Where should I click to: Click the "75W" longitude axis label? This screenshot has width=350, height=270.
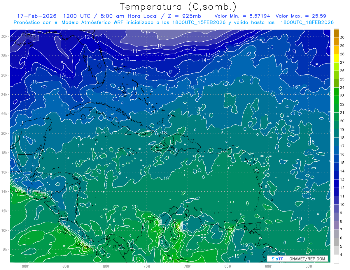pos(147,266)
